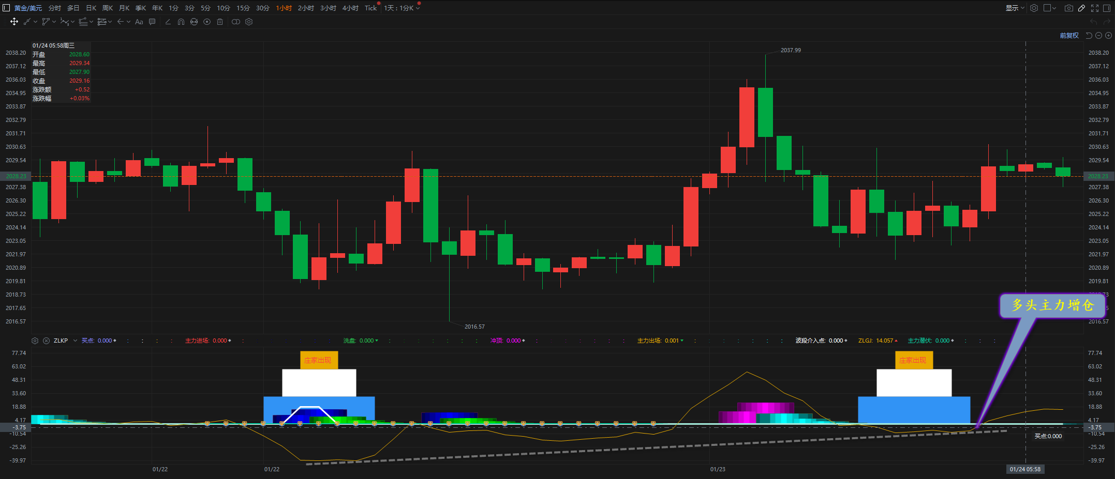Switch to the Tick tab
Screen dimensions: 1115x479
(371, 8)
